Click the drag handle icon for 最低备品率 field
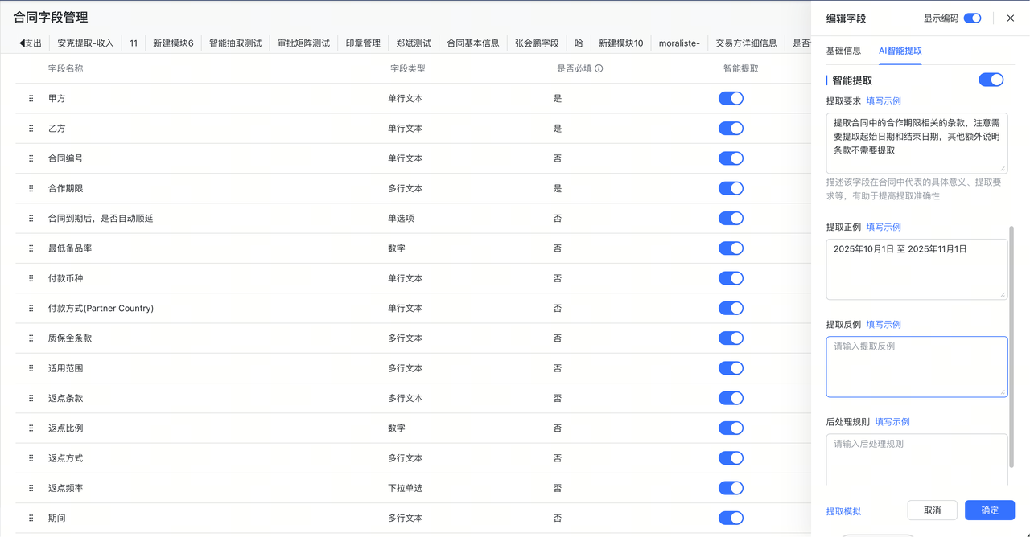 (30, 248)
